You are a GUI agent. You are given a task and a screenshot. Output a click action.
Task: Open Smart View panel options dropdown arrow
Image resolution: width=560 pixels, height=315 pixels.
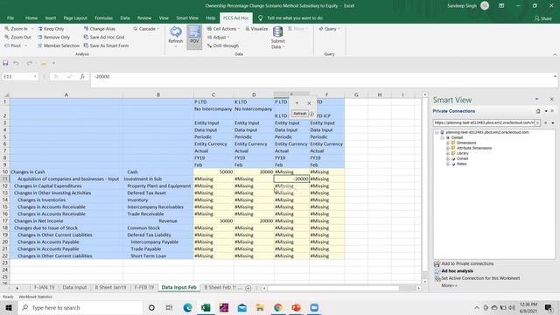(x=536, y=99)
